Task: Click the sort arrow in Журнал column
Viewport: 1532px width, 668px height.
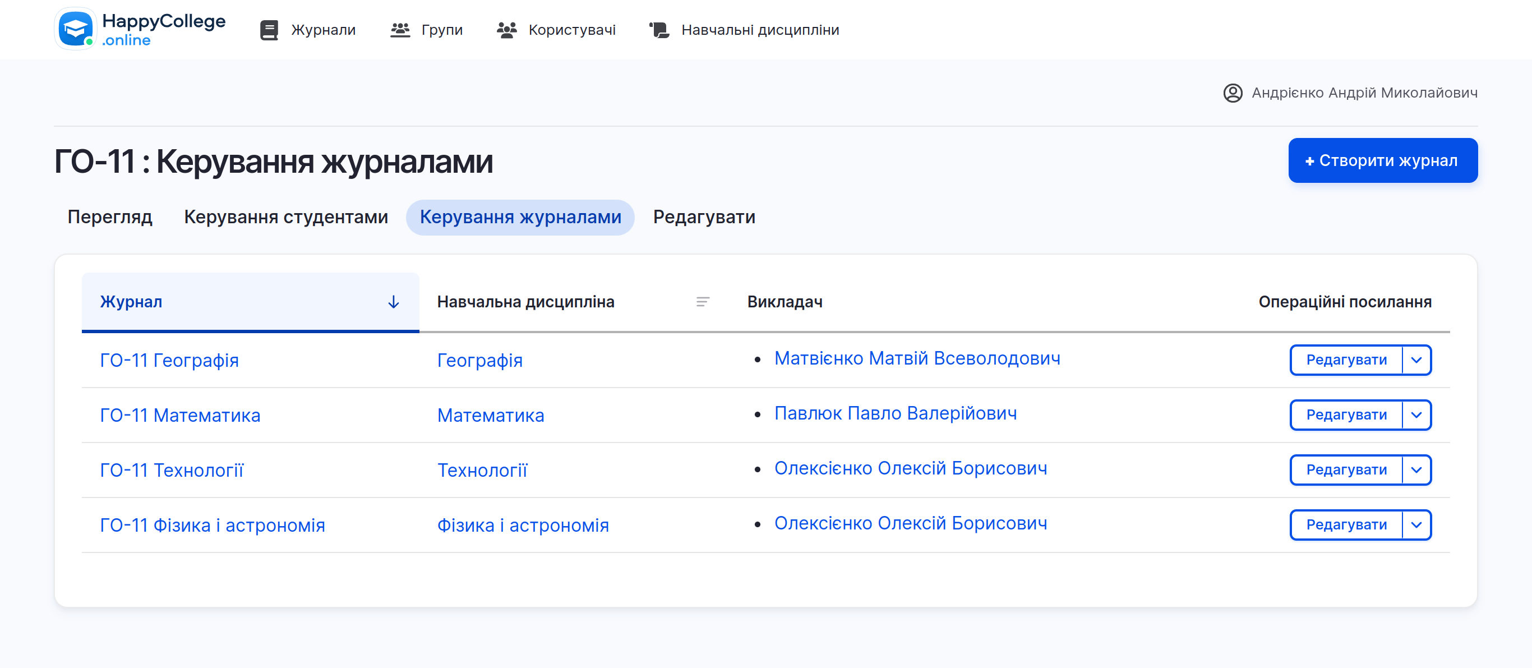Action: coord(393,302)
